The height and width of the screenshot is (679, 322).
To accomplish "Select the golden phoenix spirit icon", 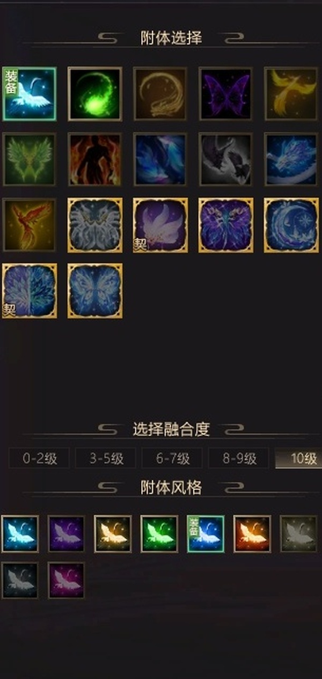I will click(x=291, y=94).
